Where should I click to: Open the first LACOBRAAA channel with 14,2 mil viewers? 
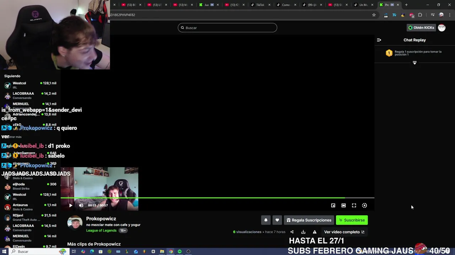click(x=30, y=96)
